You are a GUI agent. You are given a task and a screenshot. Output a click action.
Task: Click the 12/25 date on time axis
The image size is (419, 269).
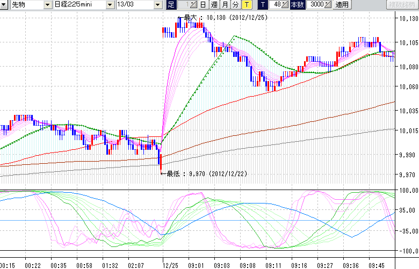click(171, 265)
